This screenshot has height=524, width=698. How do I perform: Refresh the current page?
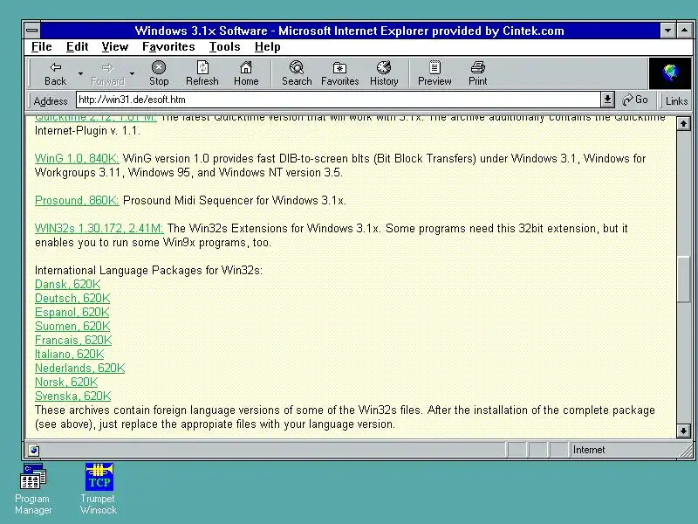click(202, 73)
